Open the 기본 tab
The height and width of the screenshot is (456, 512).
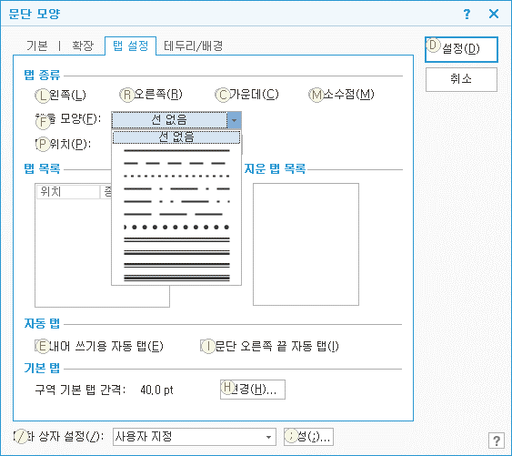click(x=37, y=46)
